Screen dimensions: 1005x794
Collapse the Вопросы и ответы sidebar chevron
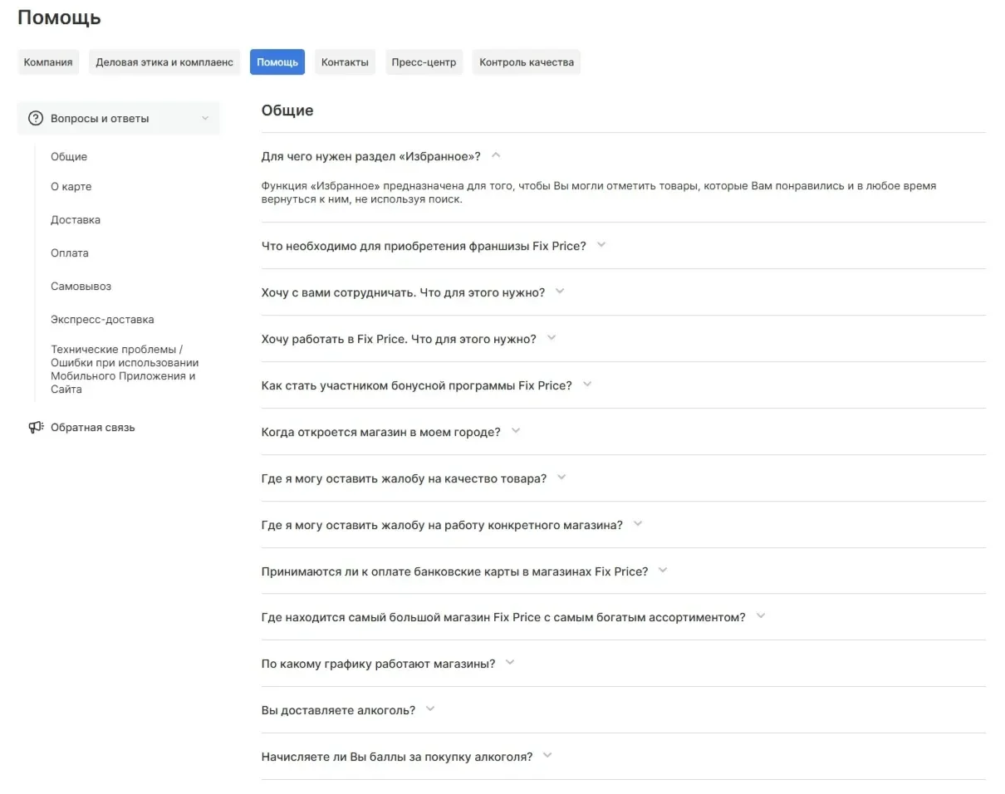[205, 118]
